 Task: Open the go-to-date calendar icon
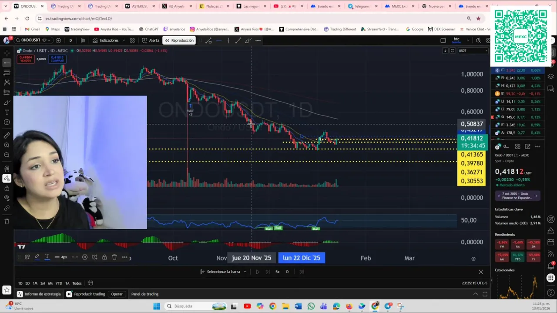coord(90,283)
